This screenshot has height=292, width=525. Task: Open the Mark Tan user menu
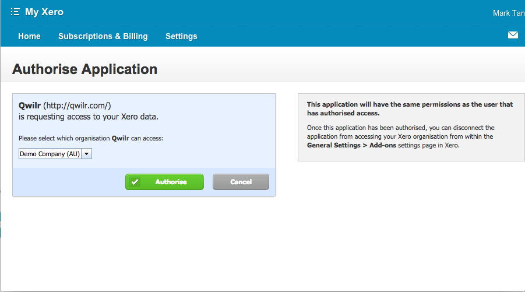coord(509,13)
